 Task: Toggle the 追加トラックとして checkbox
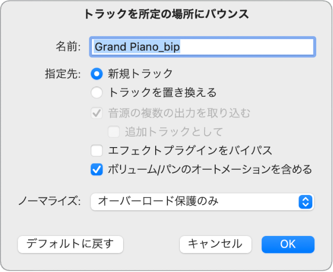pyautogui.click(x=114, y=132)
